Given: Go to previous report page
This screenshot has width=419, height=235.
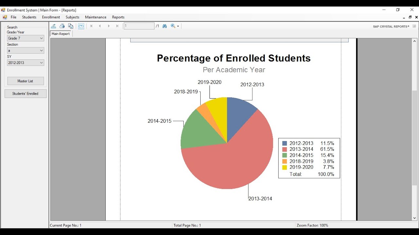Looking at the screenshot, I should click(x=100, y=26).
